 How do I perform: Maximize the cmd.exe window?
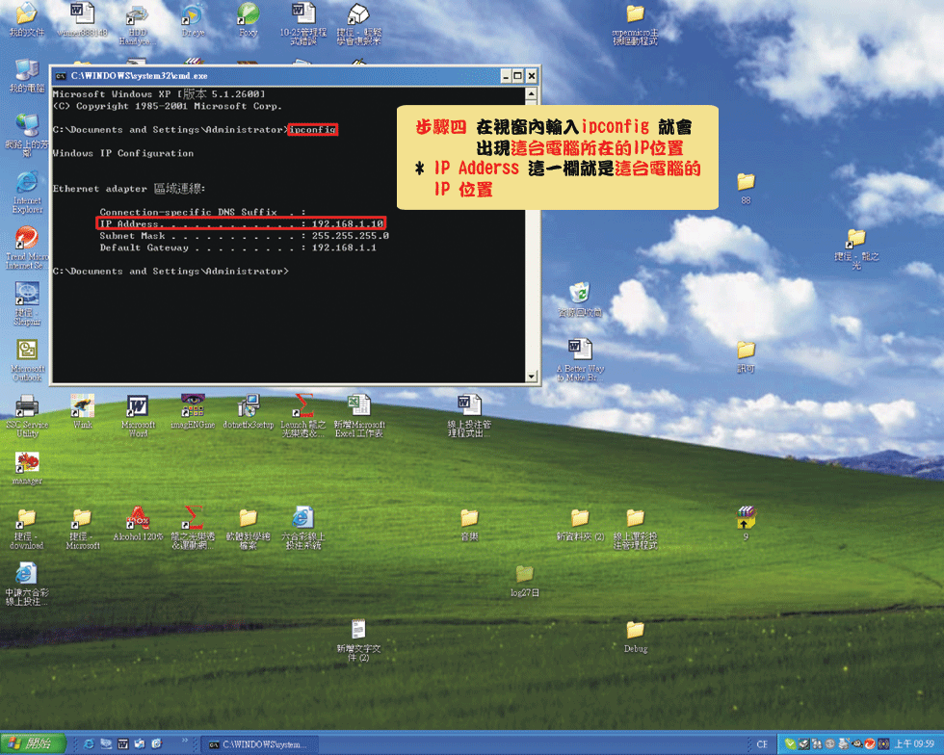(x=518, y=76)
